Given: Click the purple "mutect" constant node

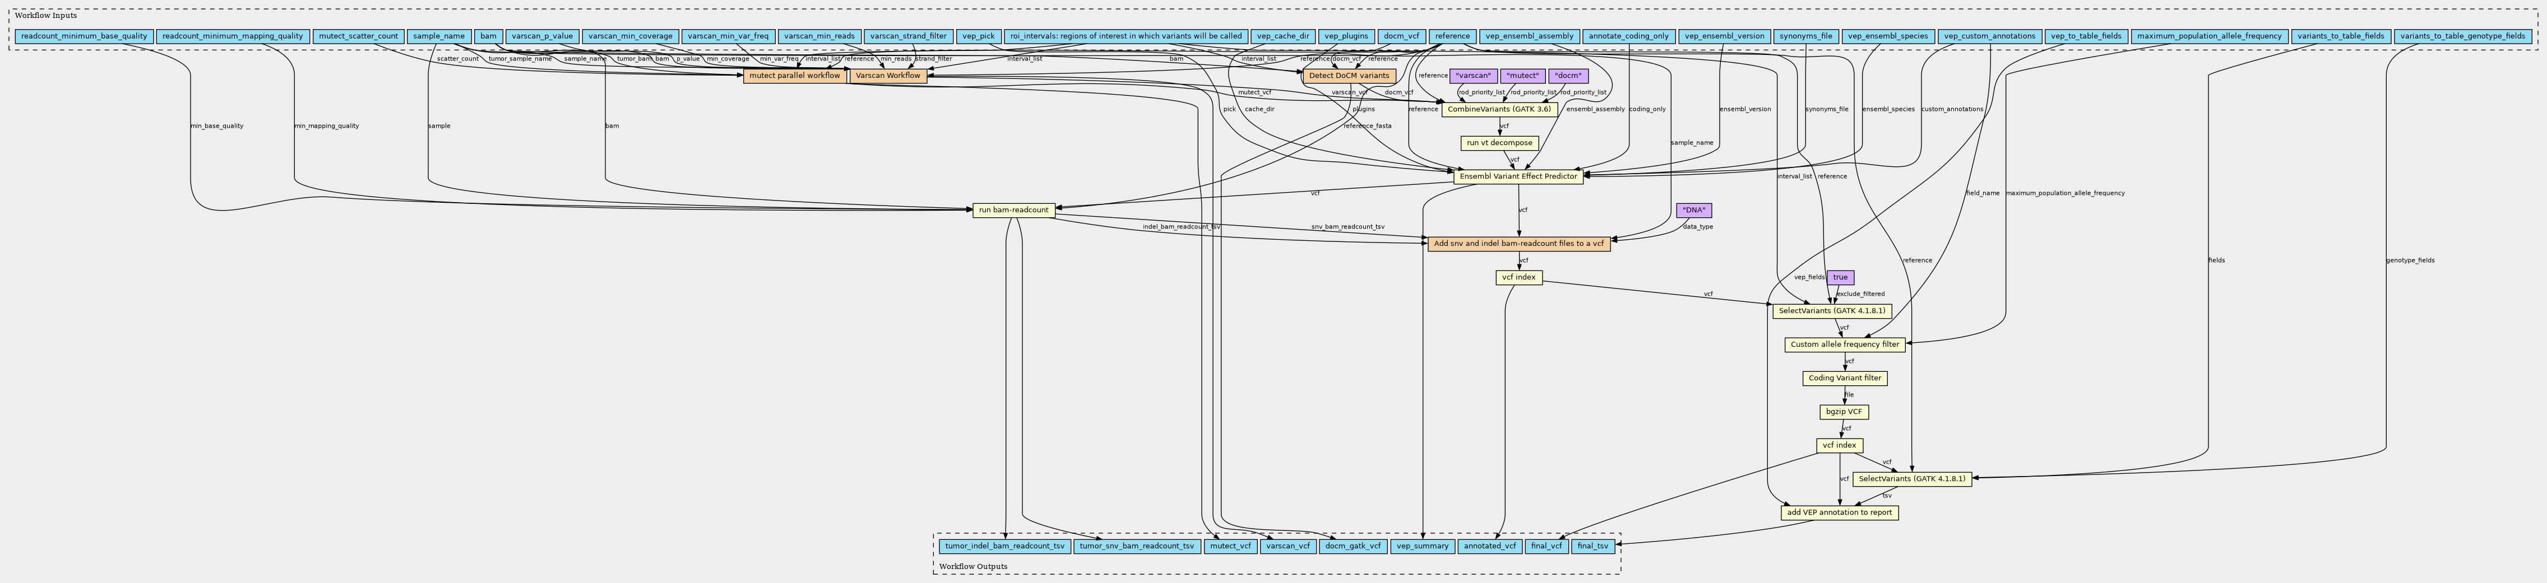Looking at the screenshot, I should (1523, 76).
